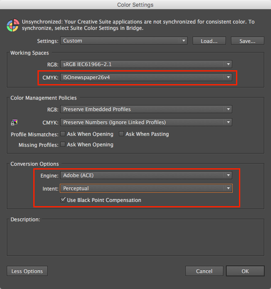Click the color synchronization status icon
Viewport: 271px width, 289px height.
coord(13,25)
